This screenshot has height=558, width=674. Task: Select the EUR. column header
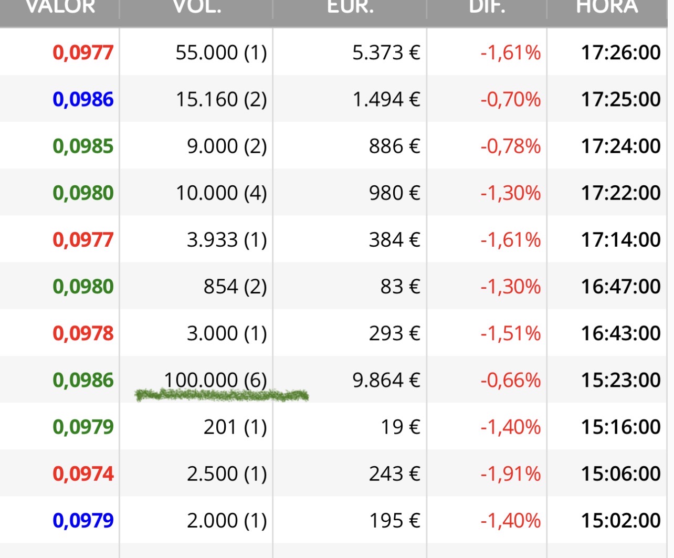coord(350,7)
